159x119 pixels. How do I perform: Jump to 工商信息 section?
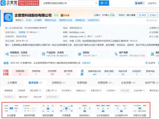21,90
